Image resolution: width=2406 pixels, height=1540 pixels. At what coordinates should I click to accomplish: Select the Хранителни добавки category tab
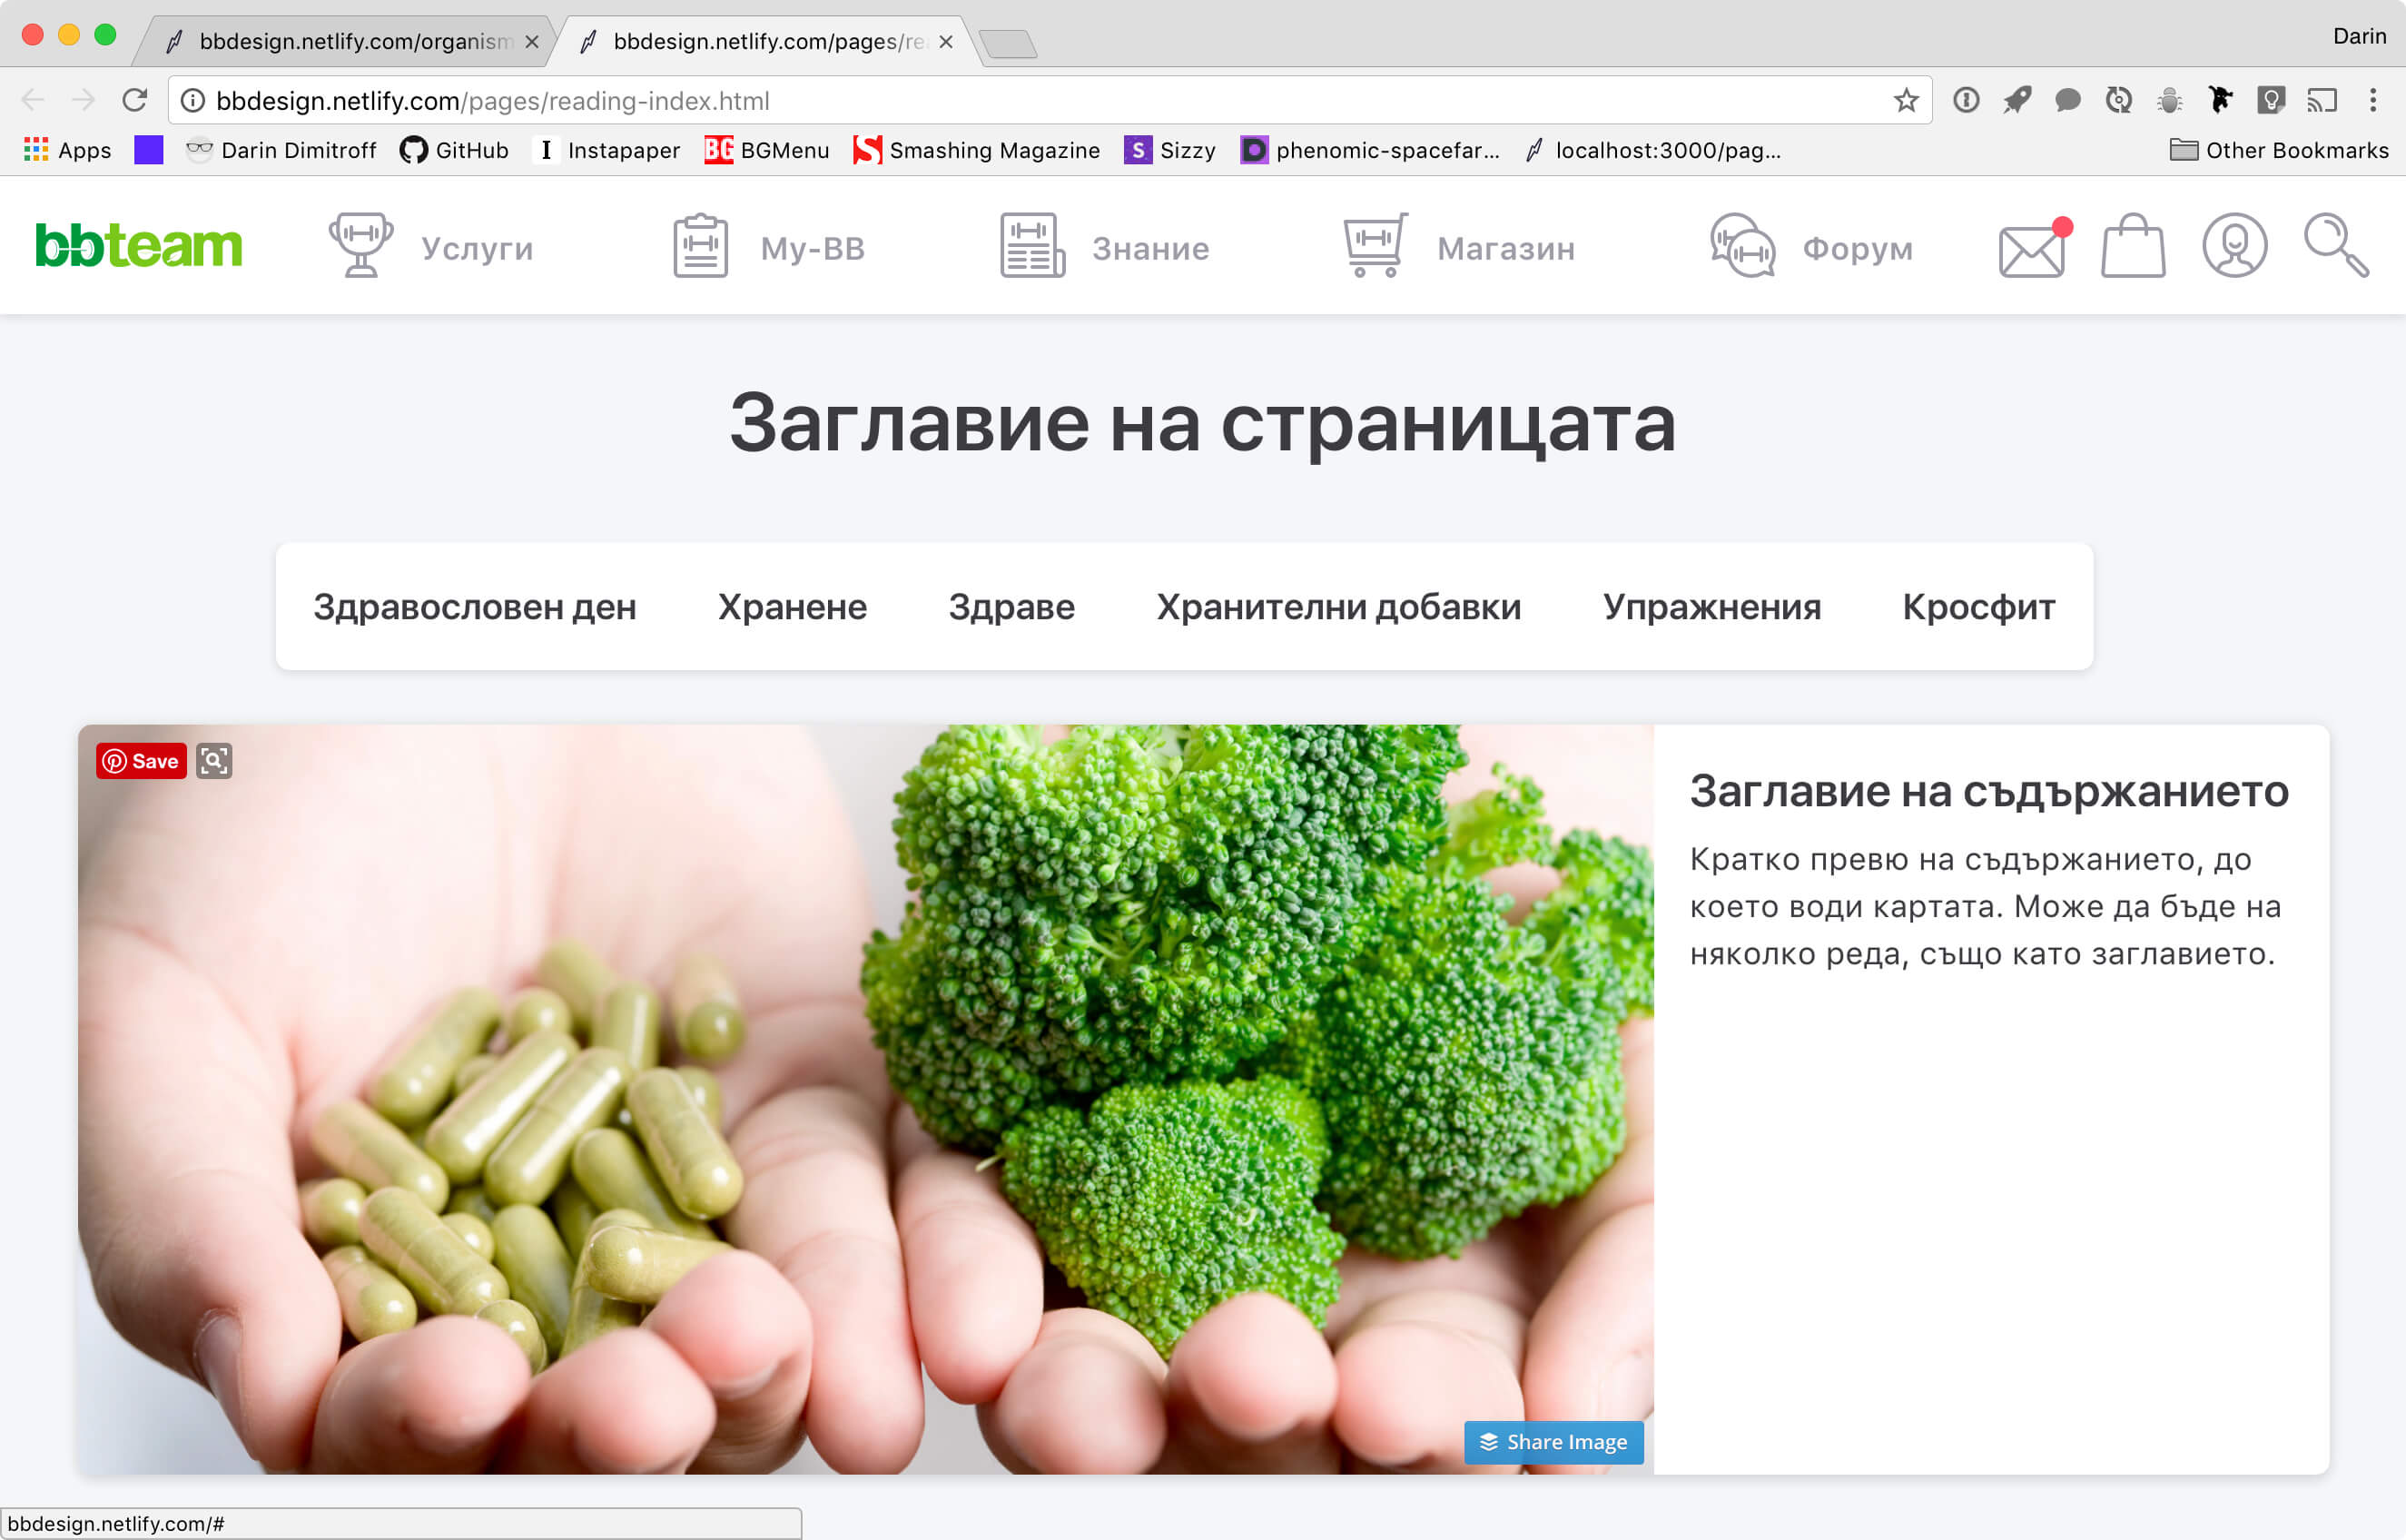pos(1337,607)
